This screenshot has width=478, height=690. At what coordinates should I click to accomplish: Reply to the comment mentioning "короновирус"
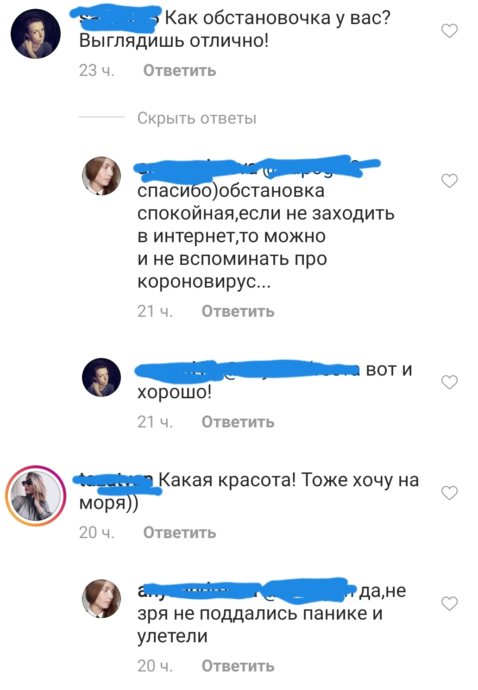click(238, 311)
